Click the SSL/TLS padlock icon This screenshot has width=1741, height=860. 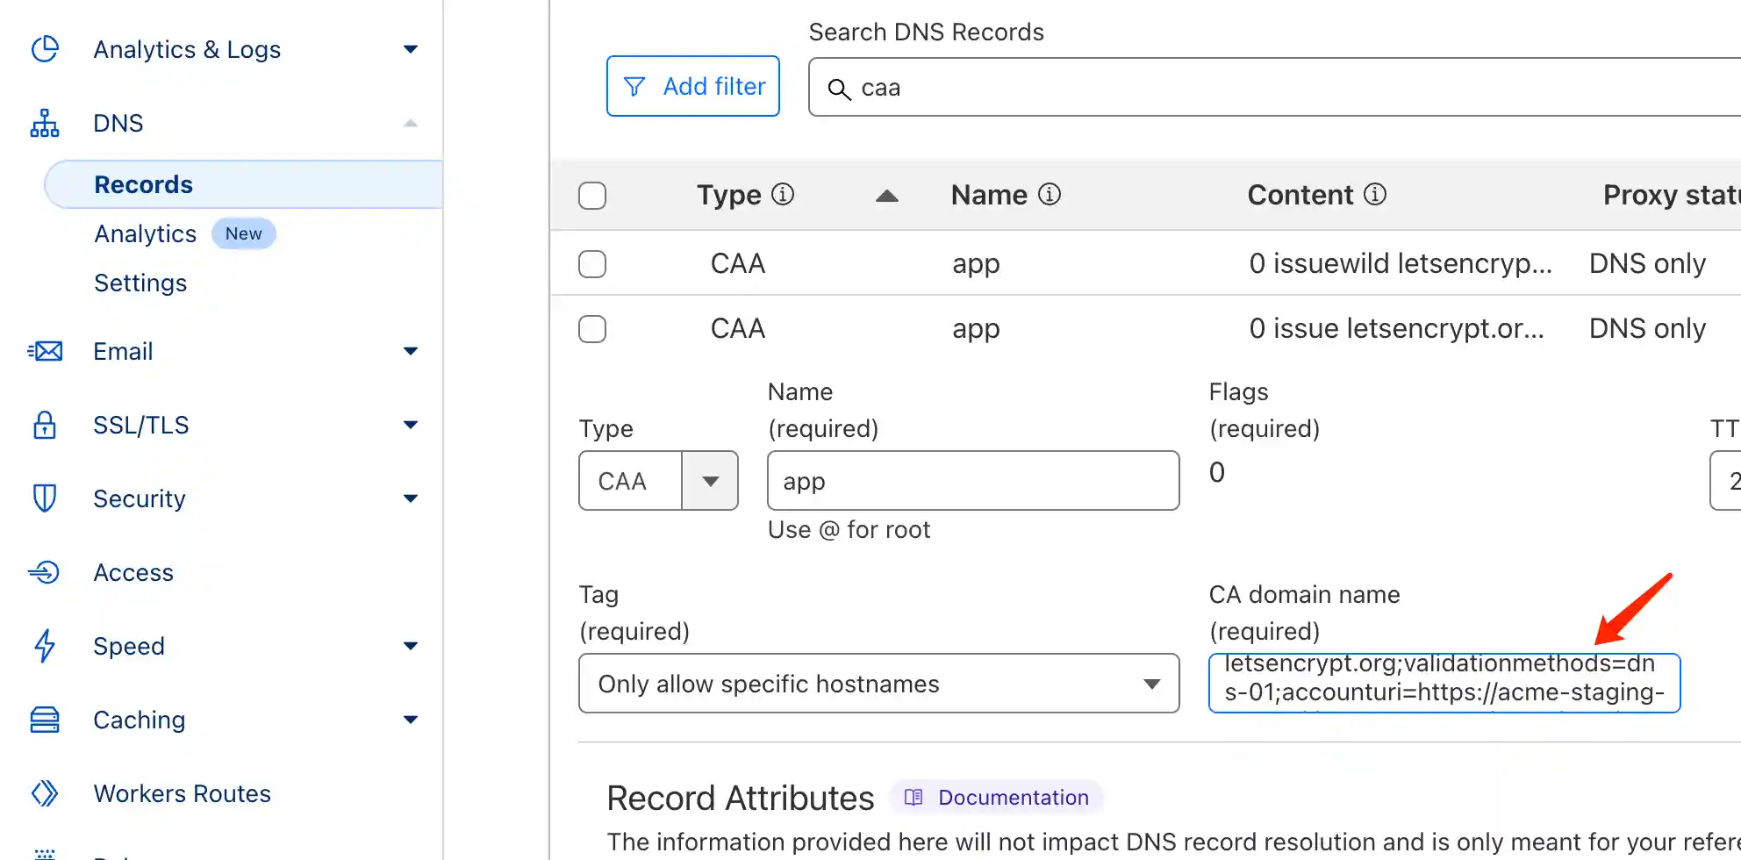(45, 426)
